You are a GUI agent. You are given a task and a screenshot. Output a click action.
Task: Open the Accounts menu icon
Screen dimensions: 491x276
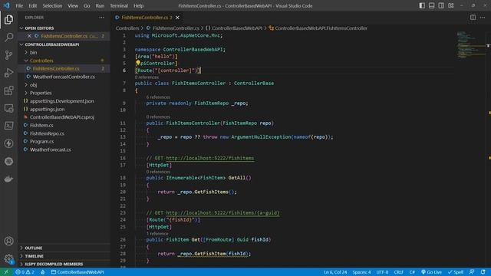coord(8,241)
